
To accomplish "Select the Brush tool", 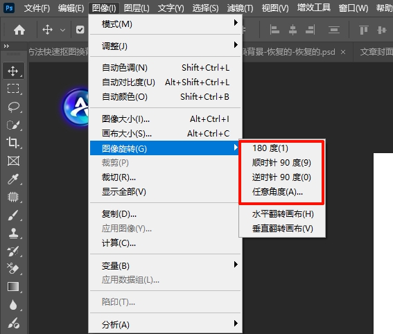I will (x=13, y=216).
